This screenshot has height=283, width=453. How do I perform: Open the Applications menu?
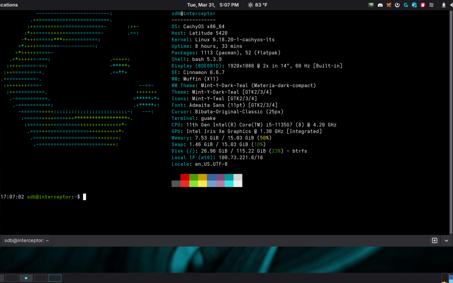[x=9, y=5]
